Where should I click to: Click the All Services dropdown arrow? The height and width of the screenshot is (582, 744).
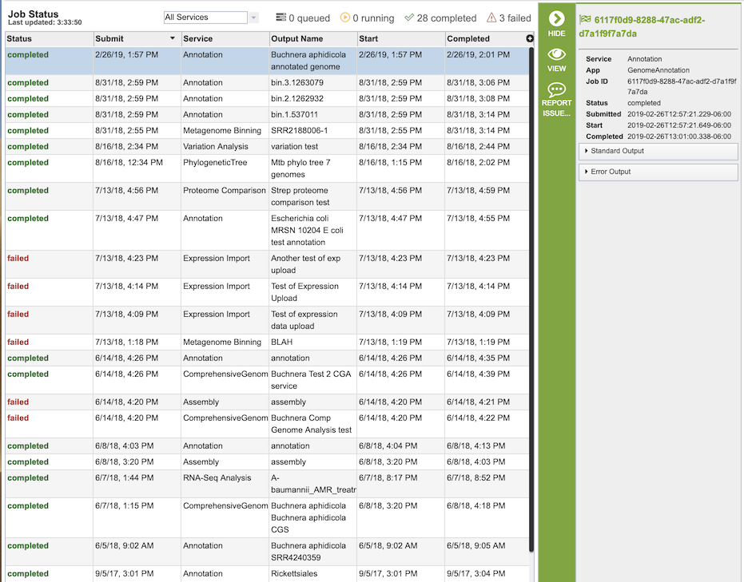point(254,18)
